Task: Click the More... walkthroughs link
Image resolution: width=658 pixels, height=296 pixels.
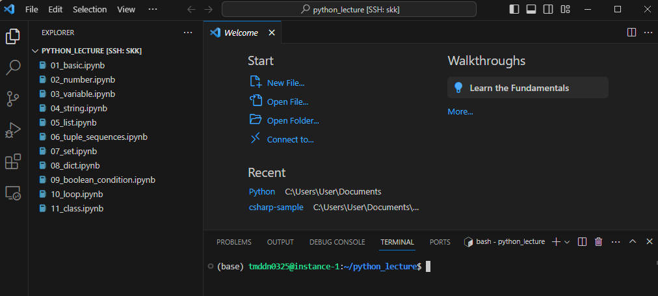Action: coord(460,112)
